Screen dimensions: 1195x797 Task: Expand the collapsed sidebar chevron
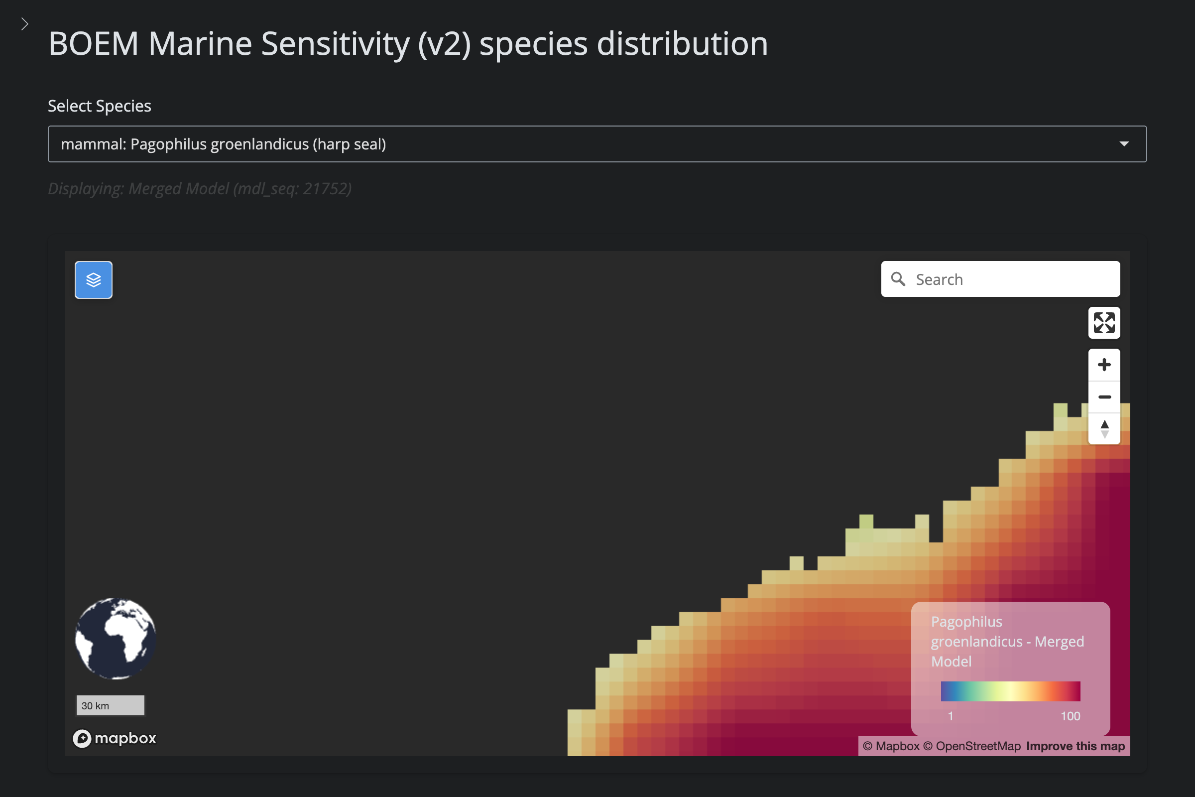(x=24, y=24)
